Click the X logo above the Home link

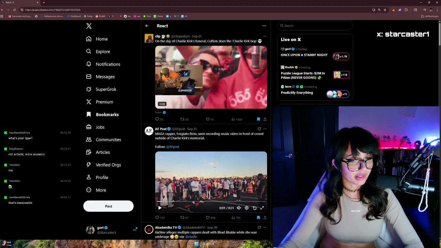click(x=89, y=26)
